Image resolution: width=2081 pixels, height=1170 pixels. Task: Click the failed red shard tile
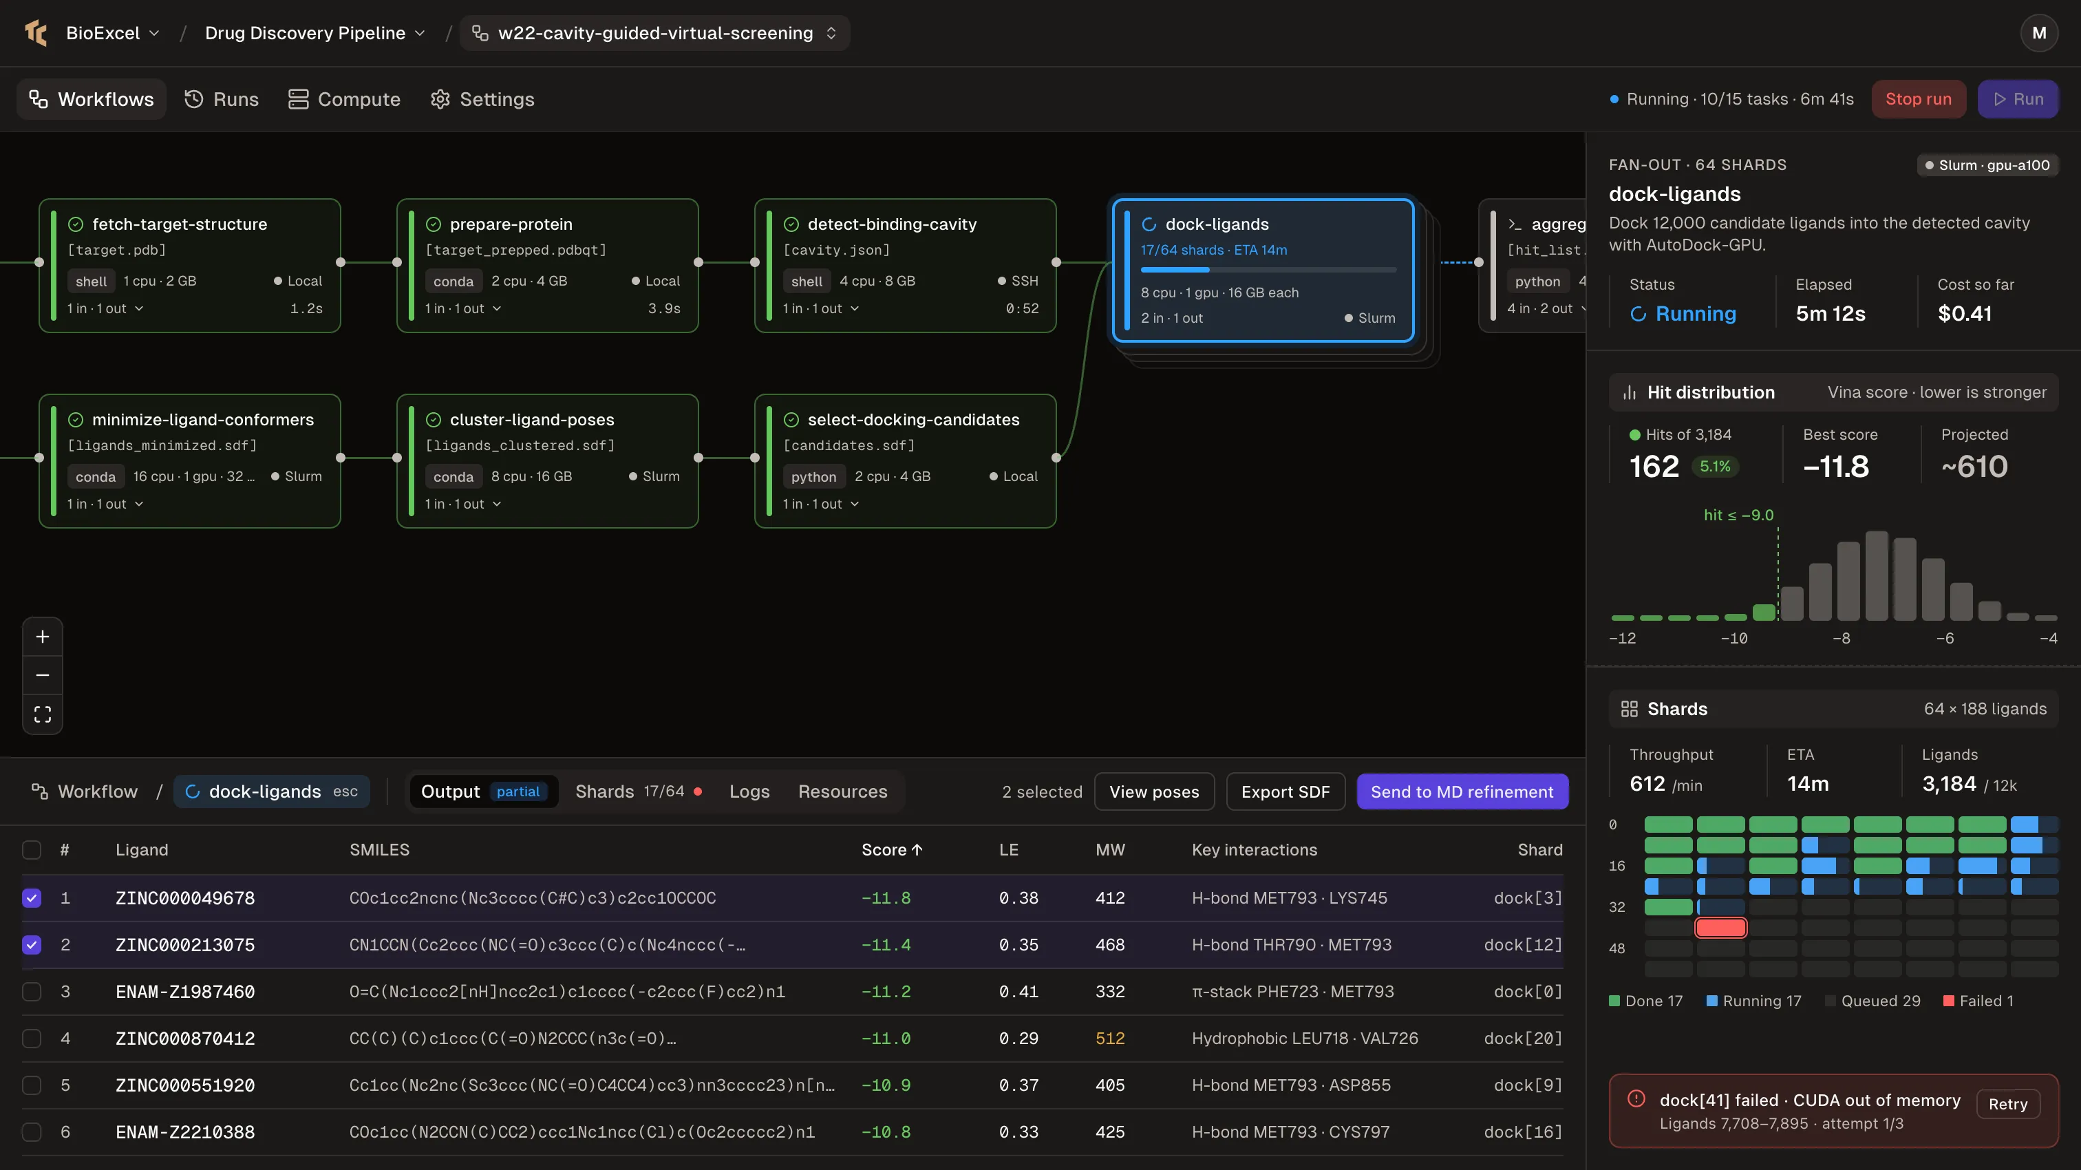point(1720,928)
